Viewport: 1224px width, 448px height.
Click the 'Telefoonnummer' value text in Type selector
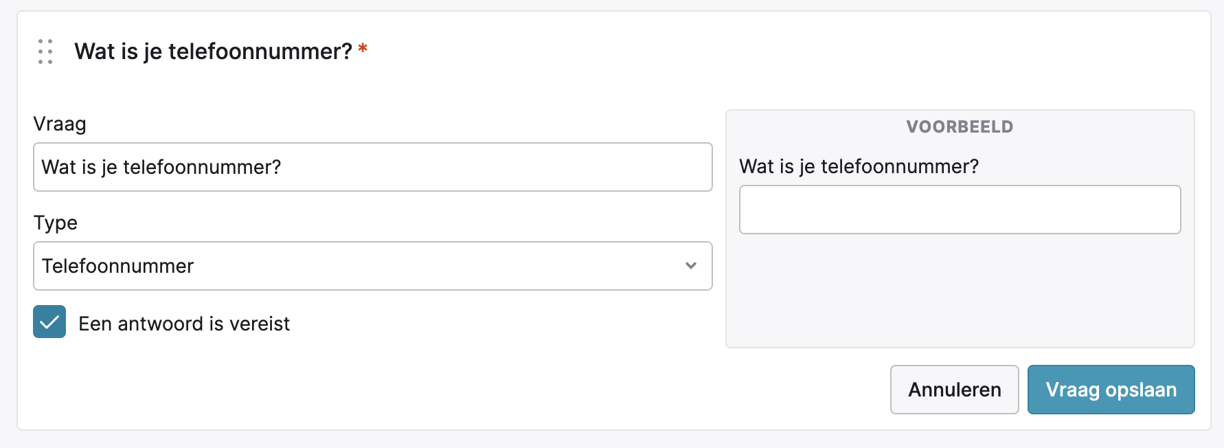coord(118,266)
